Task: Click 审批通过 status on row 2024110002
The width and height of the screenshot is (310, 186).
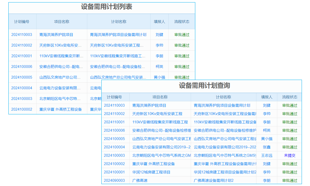Action: pos(289,114)
